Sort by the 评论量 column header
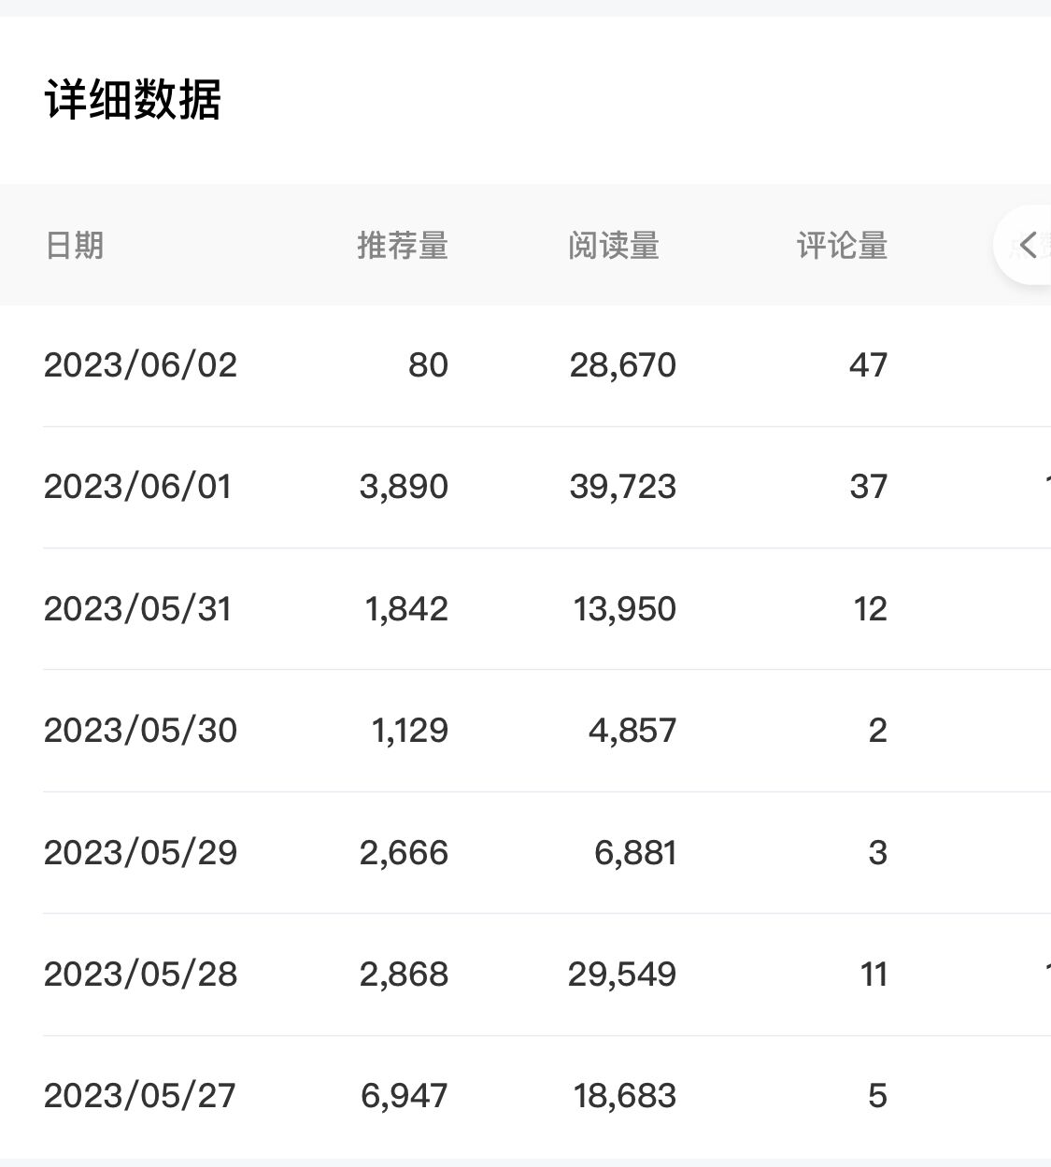Viewport: 1051px width, 1167px height. click(840, 246)
